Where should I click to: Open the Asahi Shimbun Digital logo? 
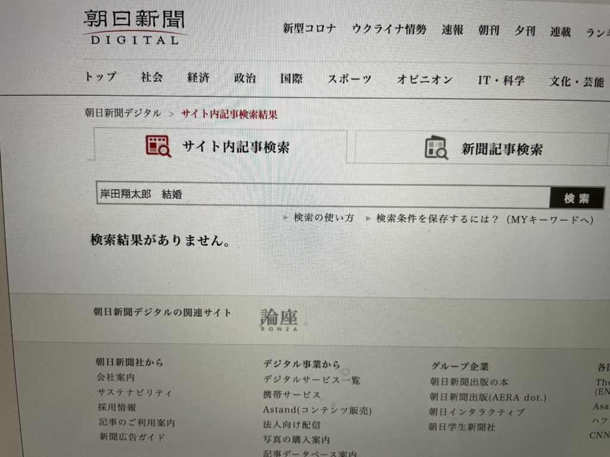pos(134,27)
